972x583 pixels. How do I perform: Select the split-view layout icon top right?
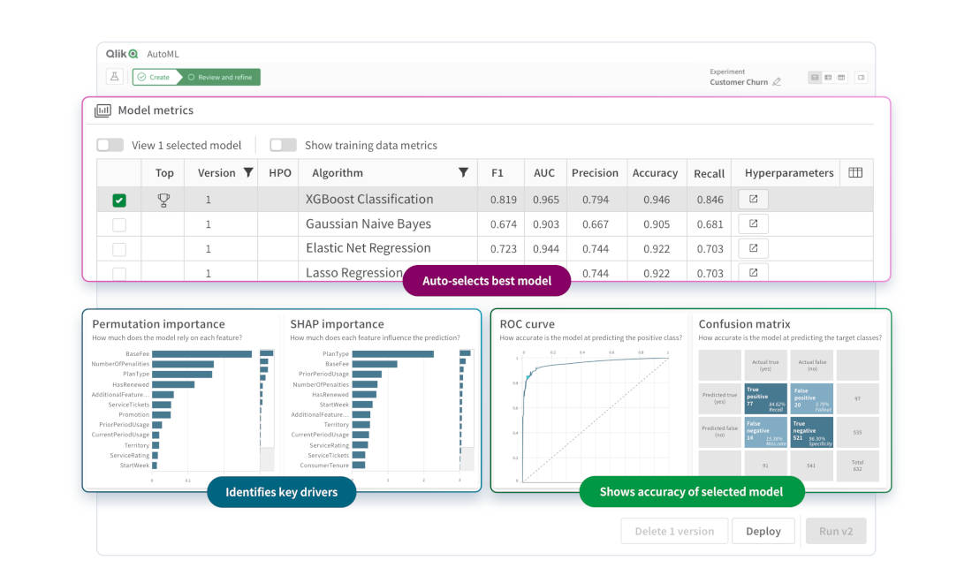coord(827,77)
